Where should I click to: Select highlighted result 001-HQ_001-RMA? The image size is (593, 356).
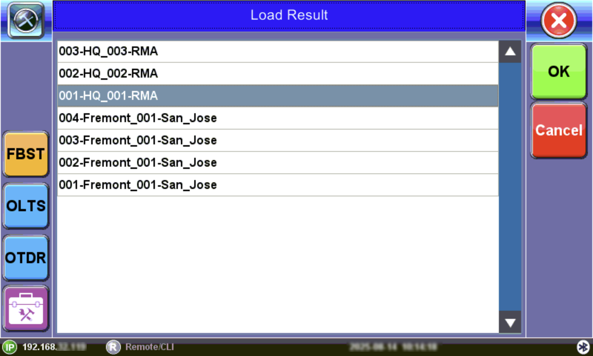[x=277, y=96]
